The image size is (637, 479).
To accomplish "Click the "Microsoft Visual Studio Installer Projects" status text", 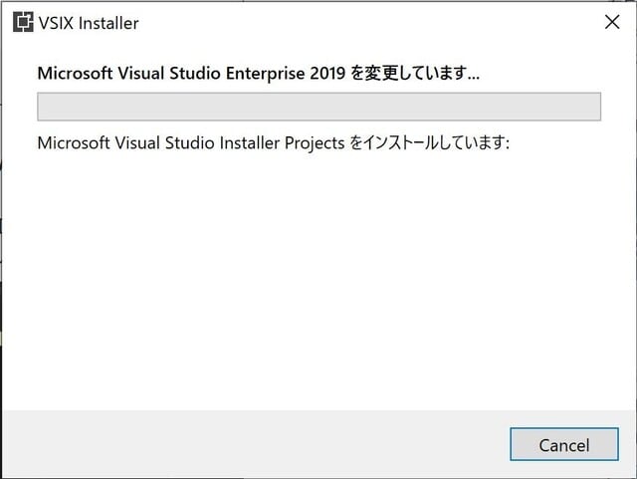I will coord(189,142).
